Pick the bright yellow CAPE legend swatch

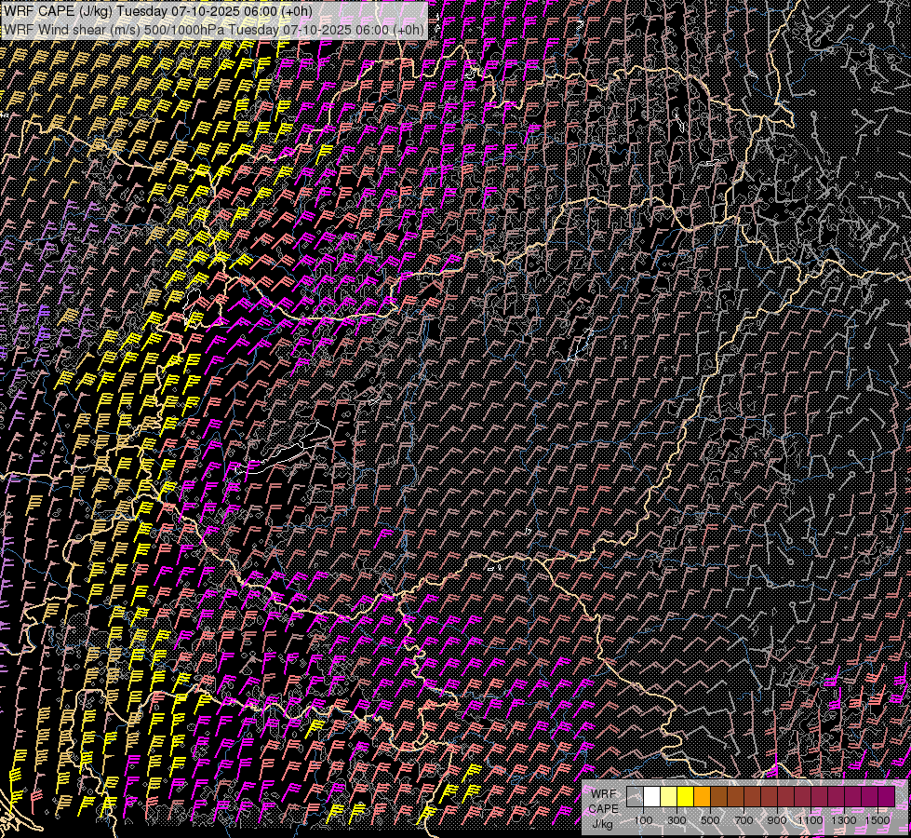coord(685,796)
